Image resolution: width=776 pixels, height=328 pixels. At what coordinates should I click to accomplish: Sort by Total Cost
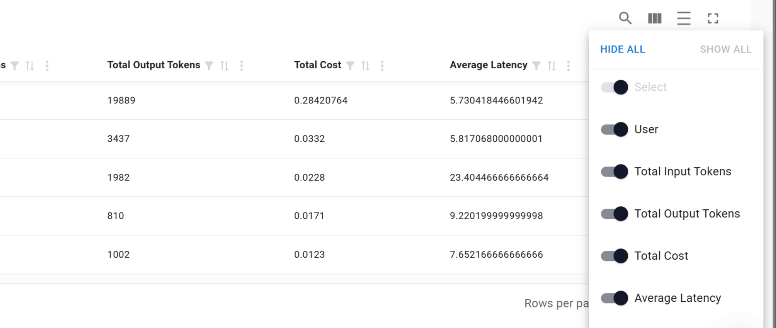365,66
